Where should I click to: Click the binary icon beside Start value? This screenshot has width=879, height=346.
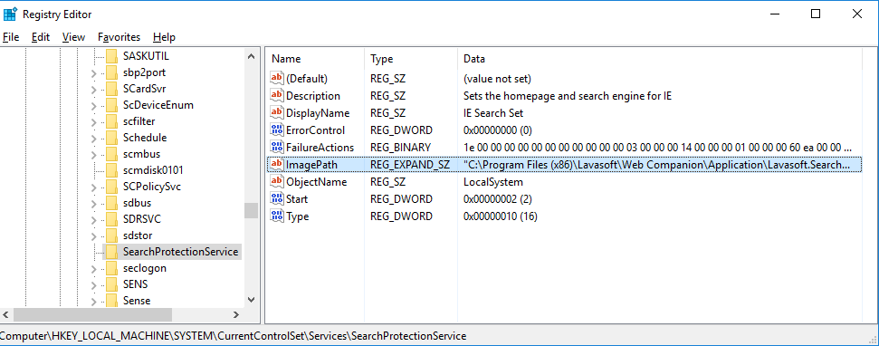(x=277, y=198)
